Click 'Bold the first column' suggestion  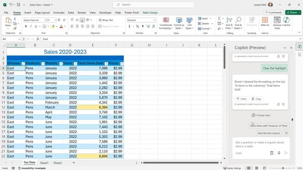(x=269, y=133)
